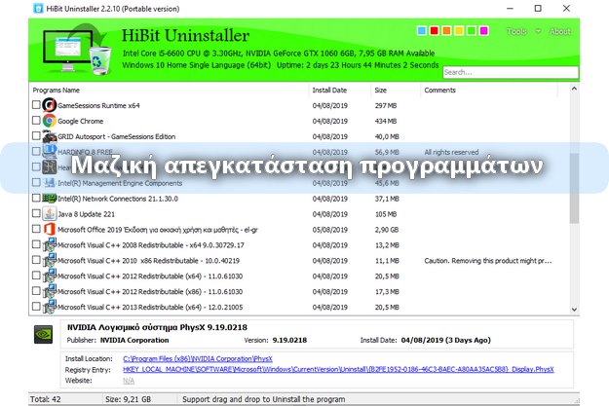Click the Visual C++ 2012 (x86) icon

pos(50,291)
